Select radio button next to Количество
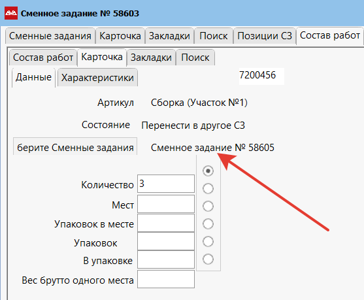The image size is (364, 300). (x=208, y=188)
